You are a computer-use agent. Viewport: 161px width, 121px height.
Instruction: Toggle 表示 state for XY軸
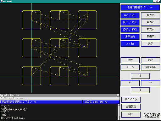(151, 44)
